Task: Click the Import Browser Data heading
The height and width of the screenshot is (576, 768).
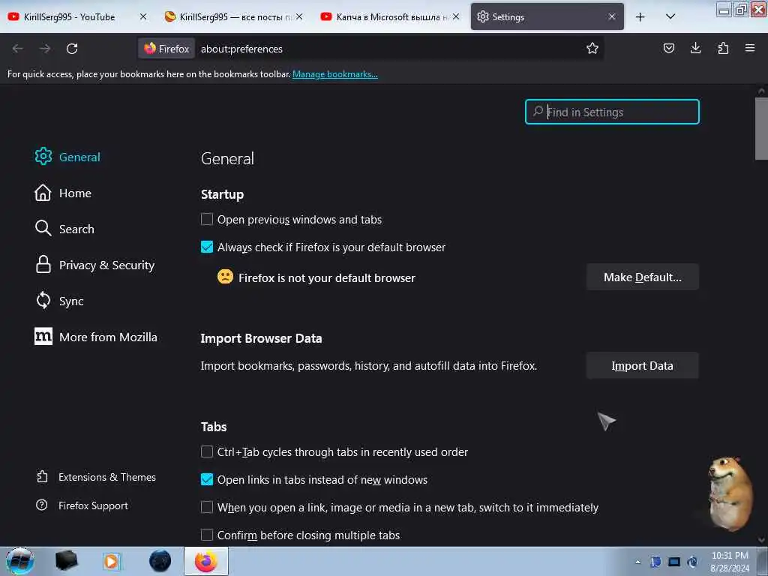Action: coord(261,338)
